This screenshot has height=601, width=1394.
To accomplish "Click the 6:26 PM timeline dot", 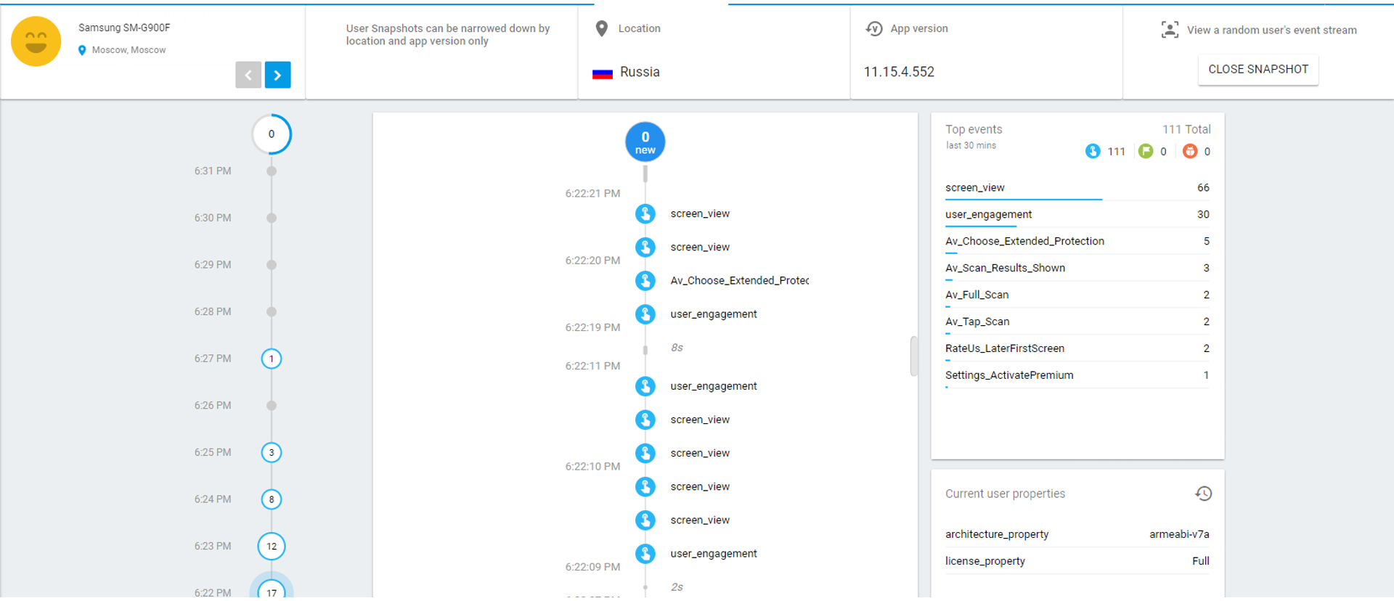I will pos(272,406).
